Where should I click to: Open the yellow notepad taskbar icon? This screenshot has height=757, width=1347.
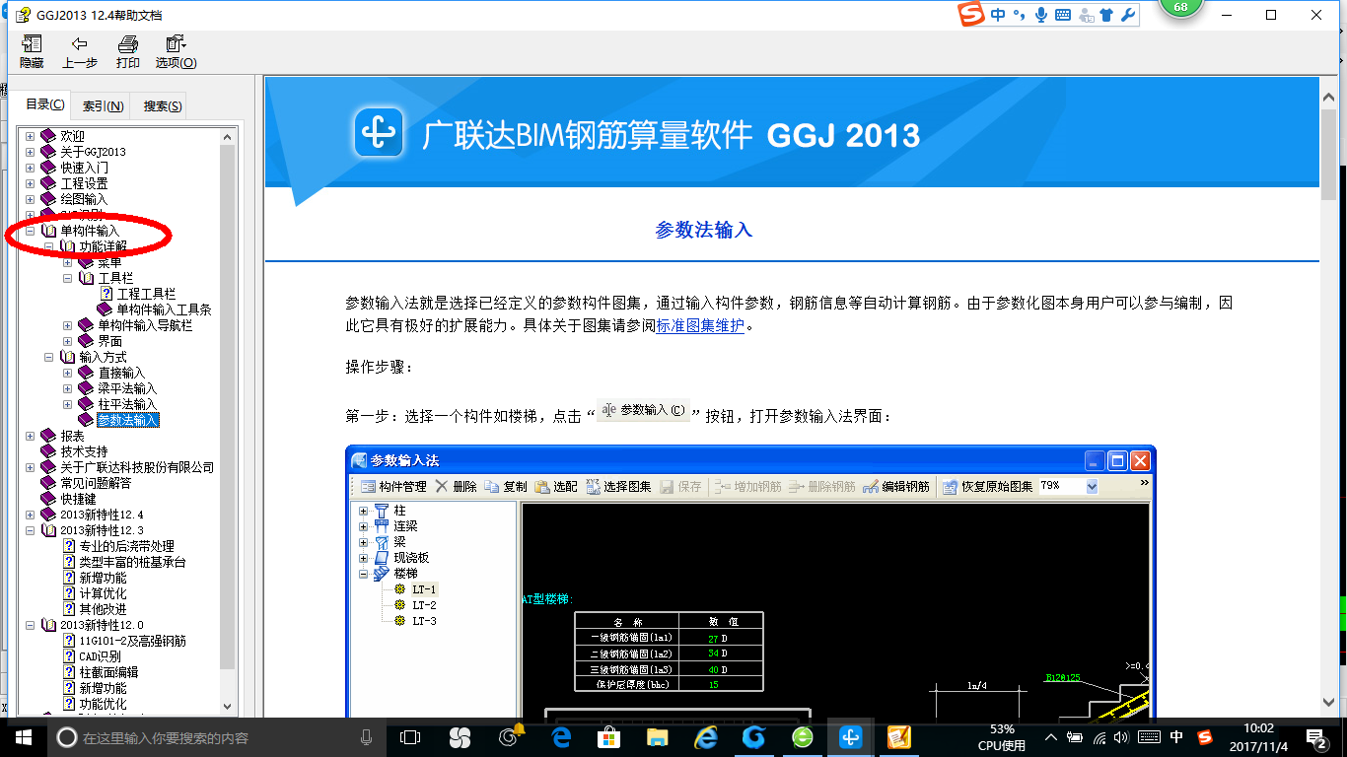tap(898, 737)
